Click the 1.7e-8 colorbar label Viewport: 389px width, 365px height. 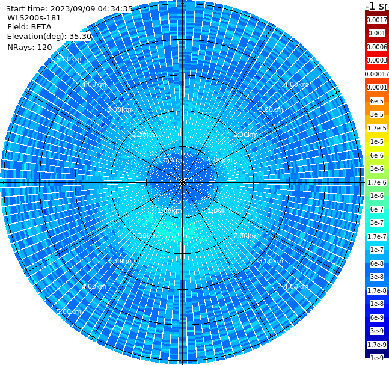click(x=377, y=290)
